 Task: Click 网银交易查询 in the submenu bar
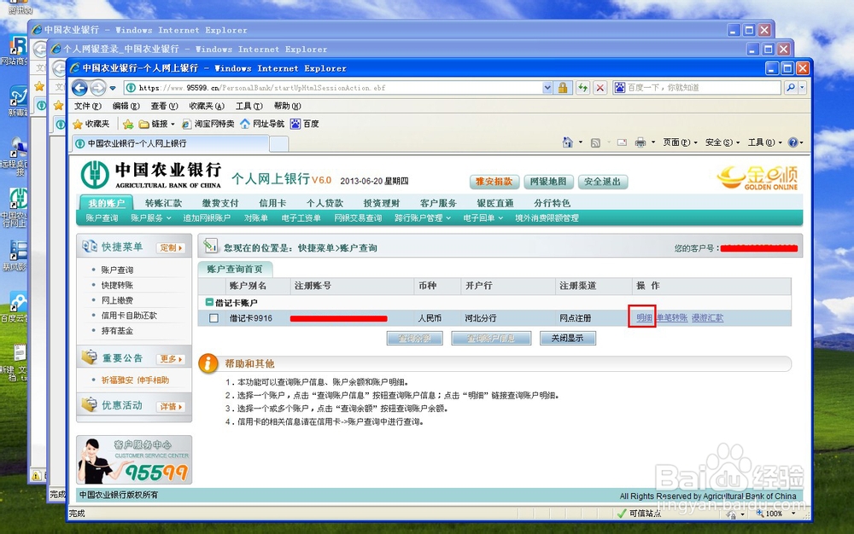[358, 218]
